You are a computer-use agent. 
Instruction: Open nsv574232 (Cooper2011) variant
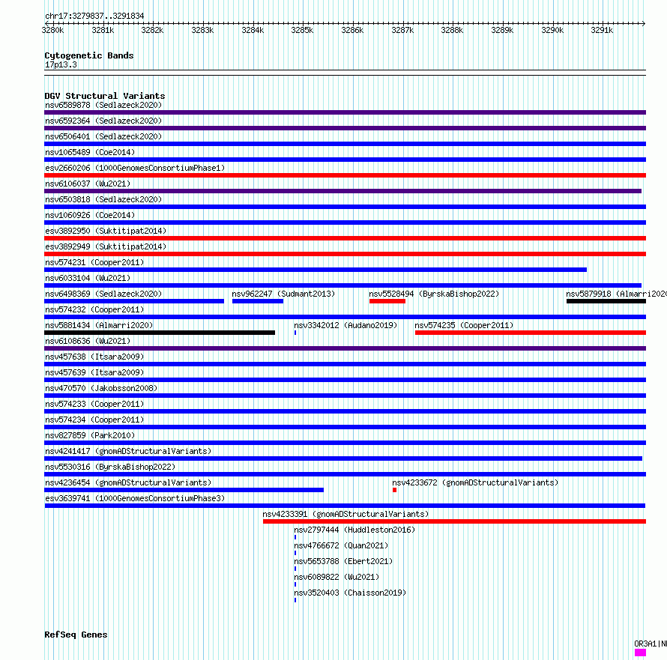tap(94, 309)
